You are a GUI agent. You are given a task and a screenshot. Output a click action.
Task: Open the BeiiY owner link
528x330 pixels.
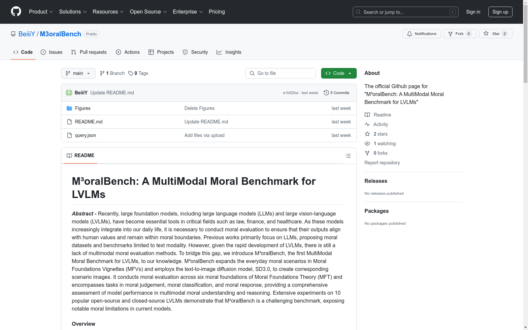[27, 34]
